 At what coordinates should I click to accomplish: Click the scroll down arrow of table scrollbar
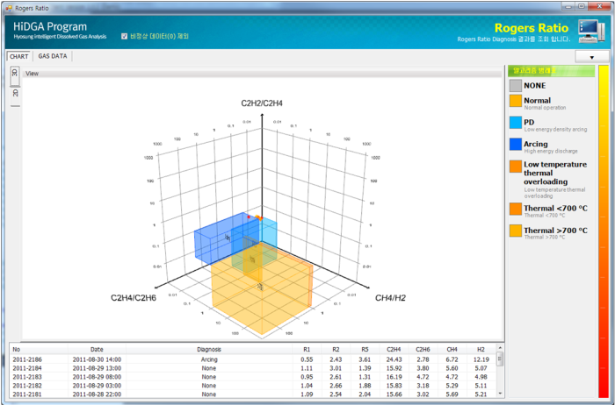pos(500,394)
